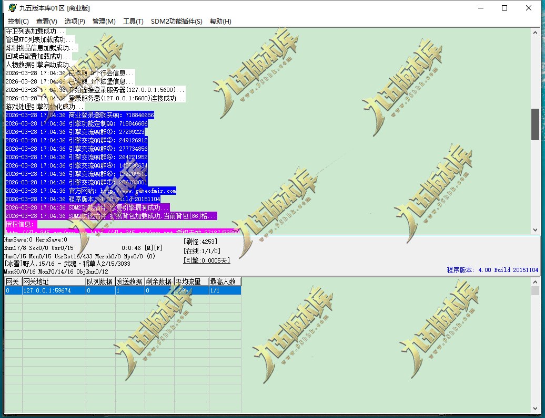Click the [刷怪:4253] status text
The width and height of the screenshot is (545, 418).
pyautogui.click(x=200, y=242)
